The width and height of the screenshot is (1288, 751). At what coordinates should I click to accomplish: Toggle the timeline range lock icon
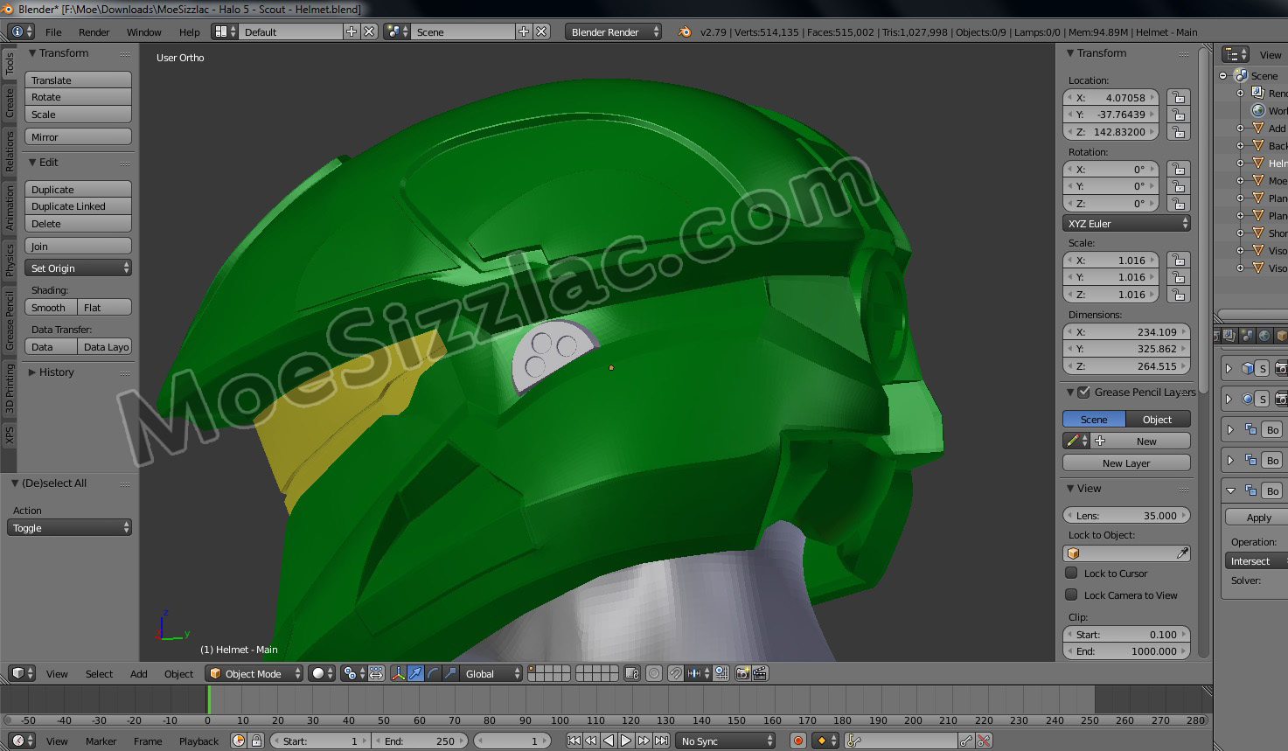(x=256, y=741)
